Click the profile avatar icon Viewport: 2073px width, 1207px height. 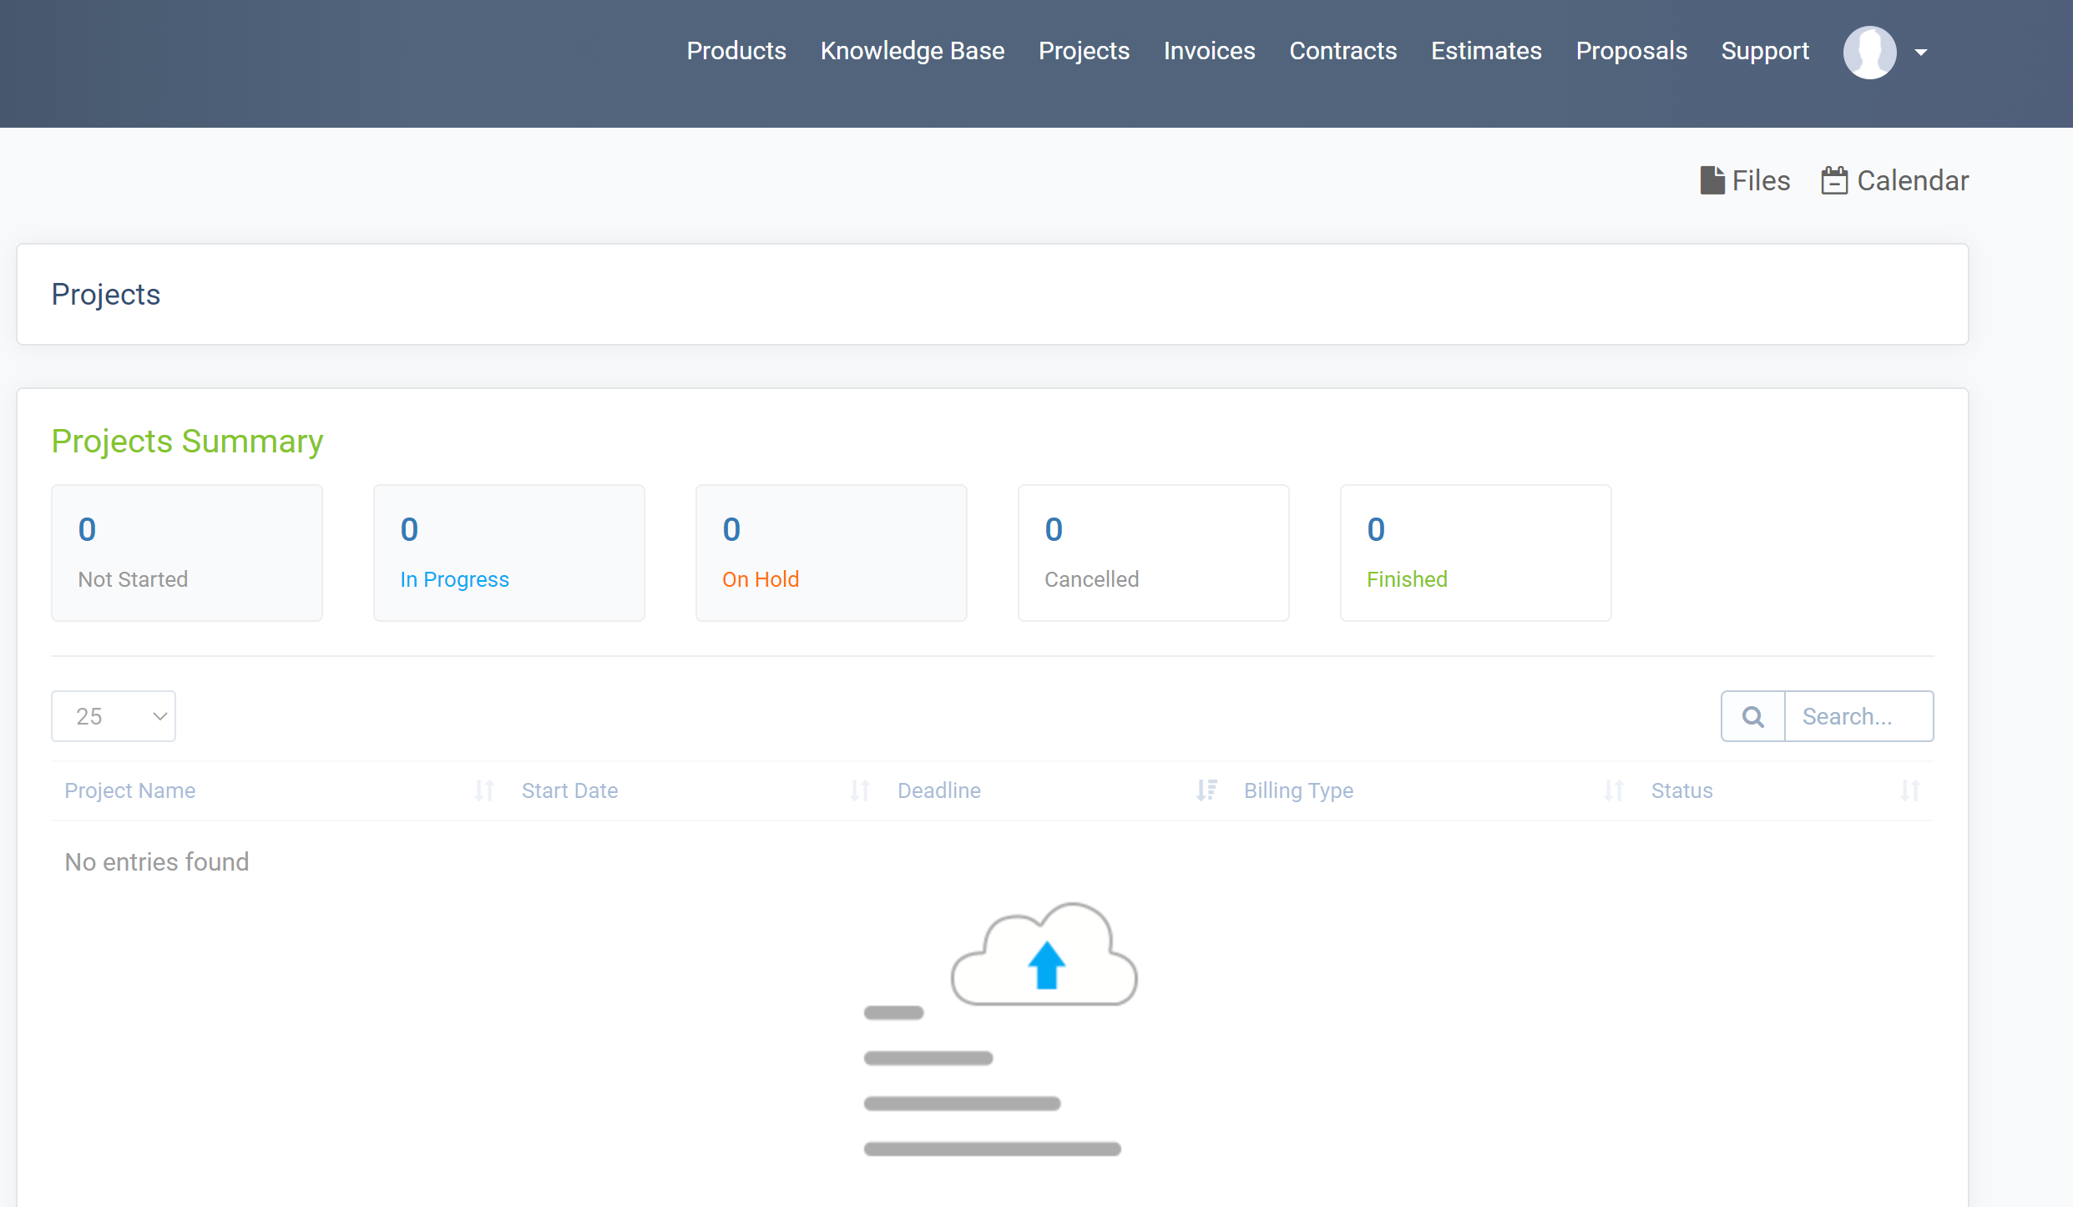click(1869, 52)
